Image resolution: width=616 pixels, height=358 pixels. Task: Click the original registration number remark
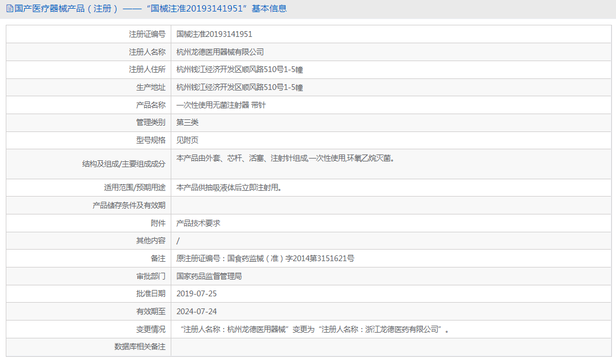[x=265, y=258]
